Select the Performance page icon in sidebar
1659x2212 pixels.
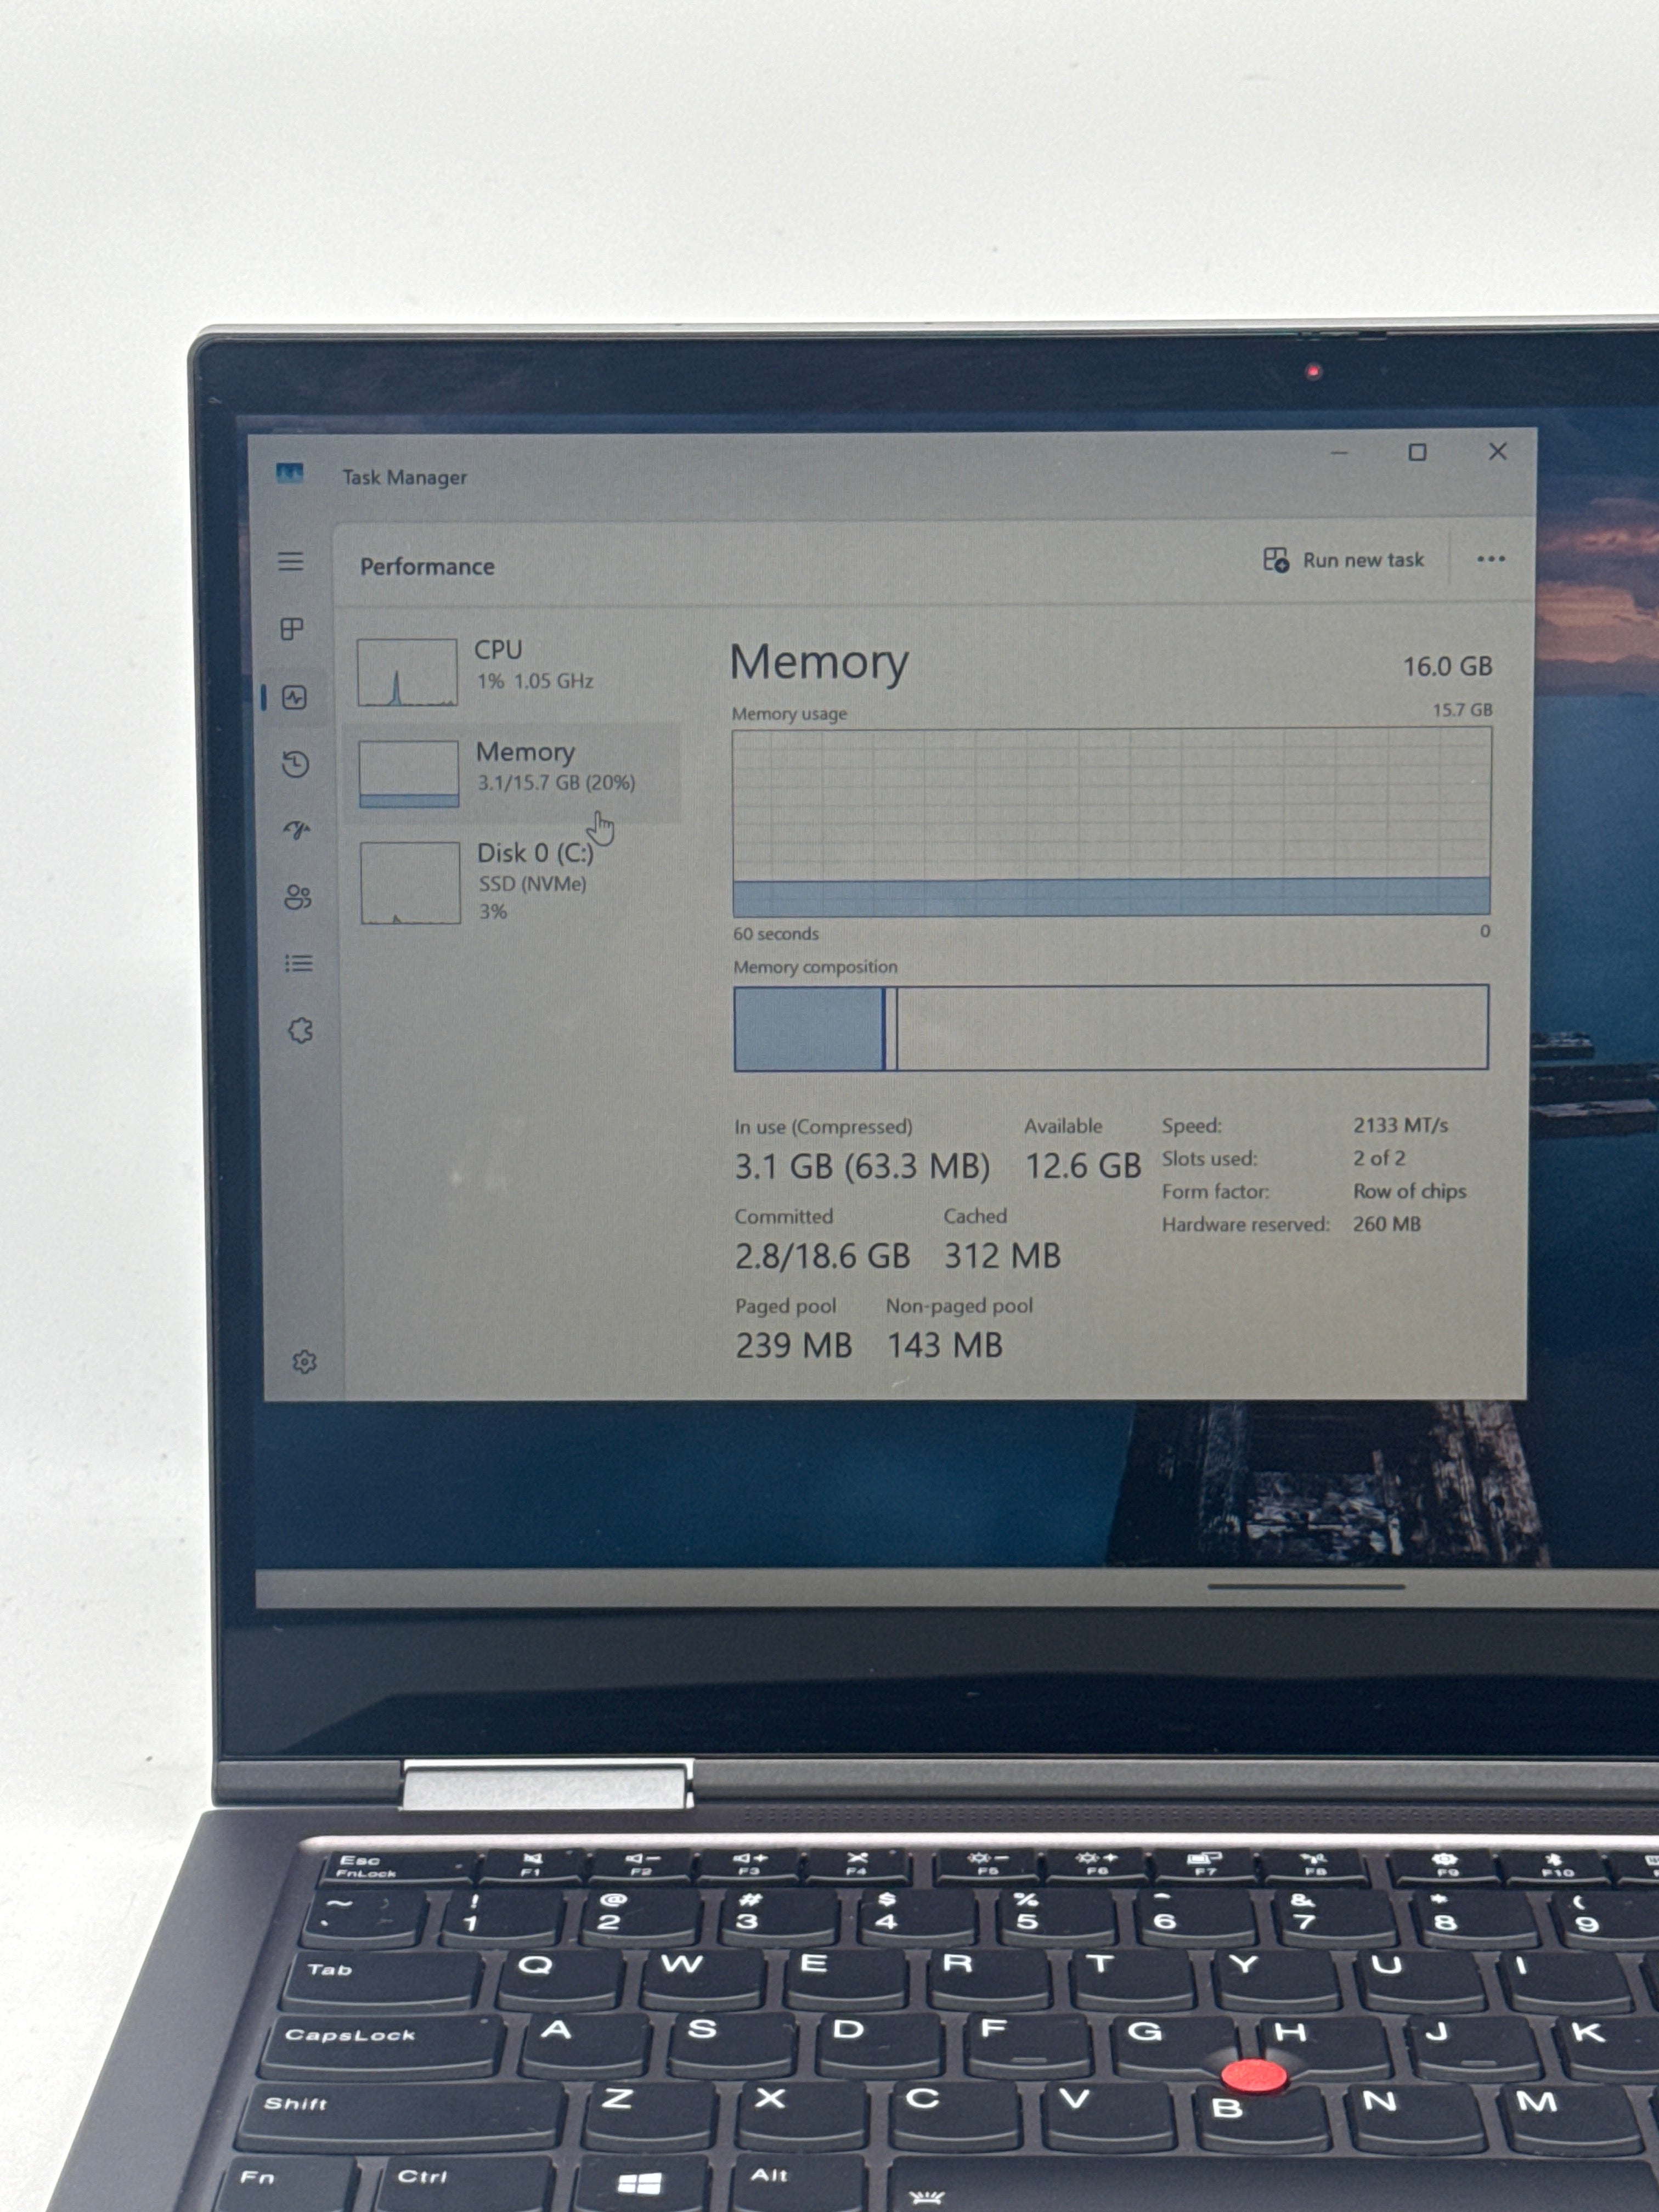294,697
